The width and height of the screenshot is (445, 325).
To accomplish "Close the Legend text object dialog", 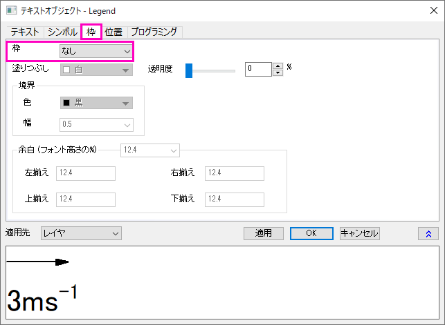I will tap(434, 10).
